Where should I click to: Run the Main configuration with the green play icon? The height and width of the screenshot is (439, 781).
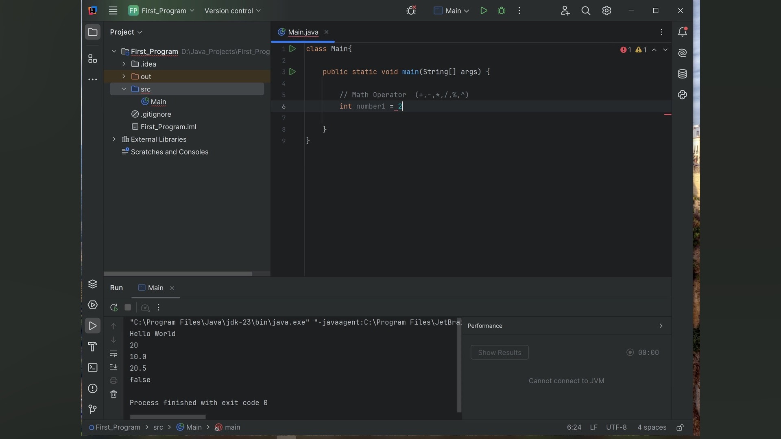tap(484, 11)
